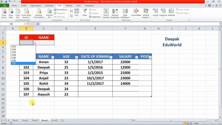Switch to the Developer tab

pos(89,6)
